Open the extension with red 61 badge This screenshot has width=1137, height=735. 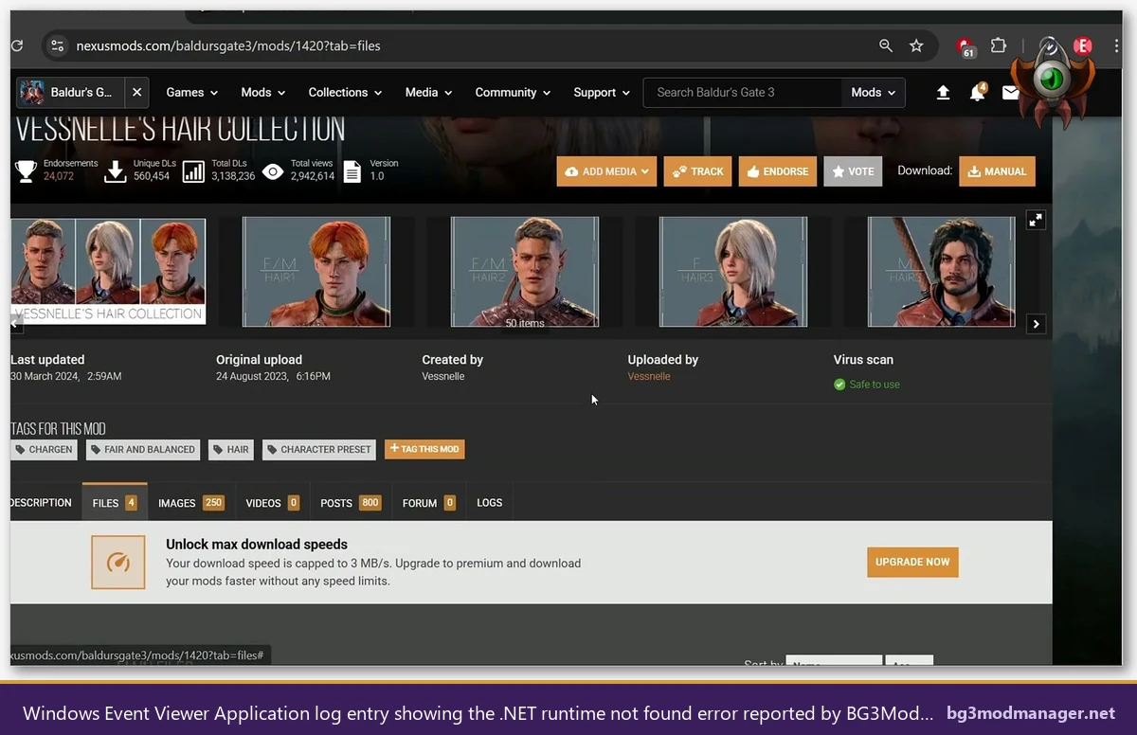click(966, 46)
